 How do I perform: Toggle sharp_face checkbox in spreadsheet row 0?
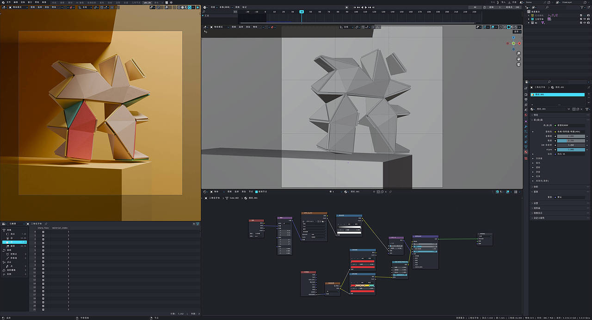43,232
